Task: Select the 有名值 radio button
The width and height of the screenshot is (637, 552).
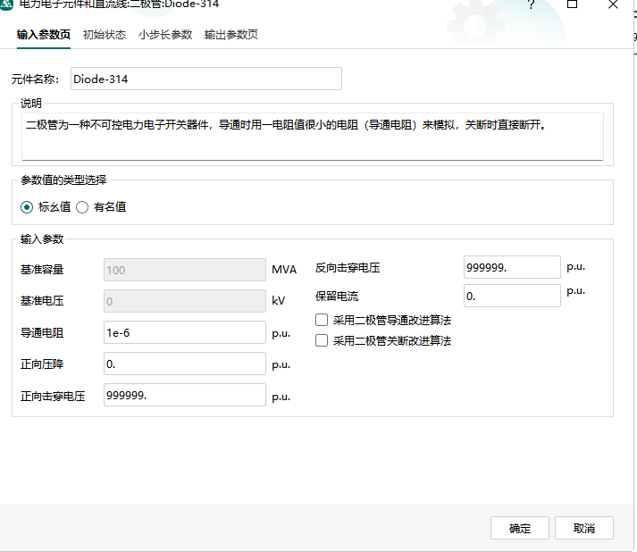Action: [82, 207]
